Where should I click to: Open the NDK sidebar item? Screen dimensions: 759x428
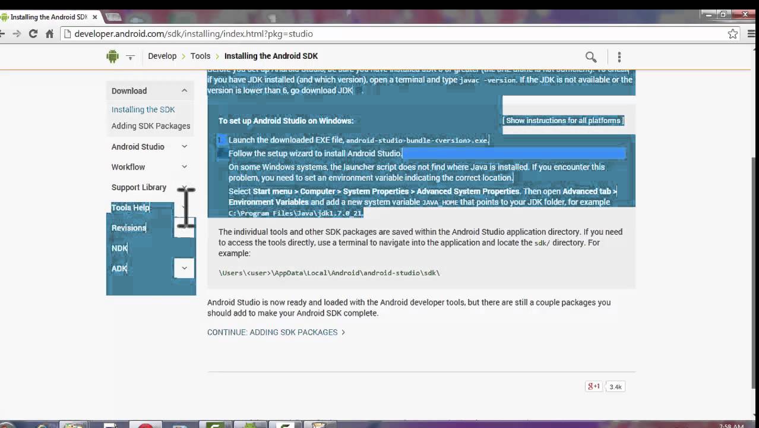click(119, 248)
